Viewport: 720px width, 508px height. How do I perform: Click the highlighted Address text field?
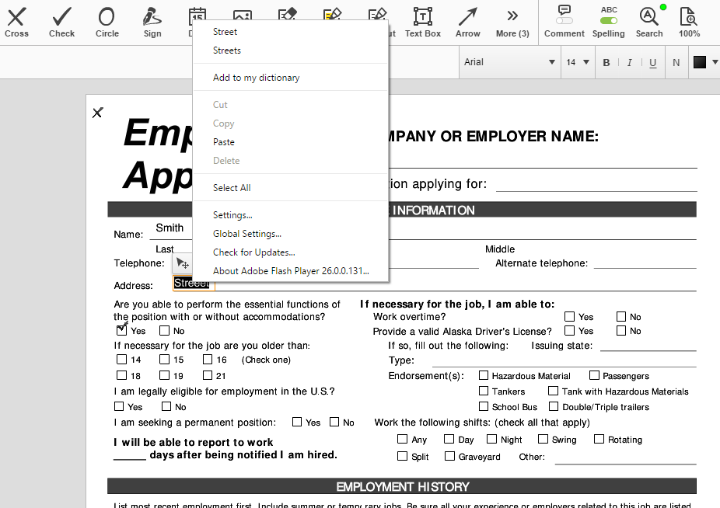click(x=194, y=284)
